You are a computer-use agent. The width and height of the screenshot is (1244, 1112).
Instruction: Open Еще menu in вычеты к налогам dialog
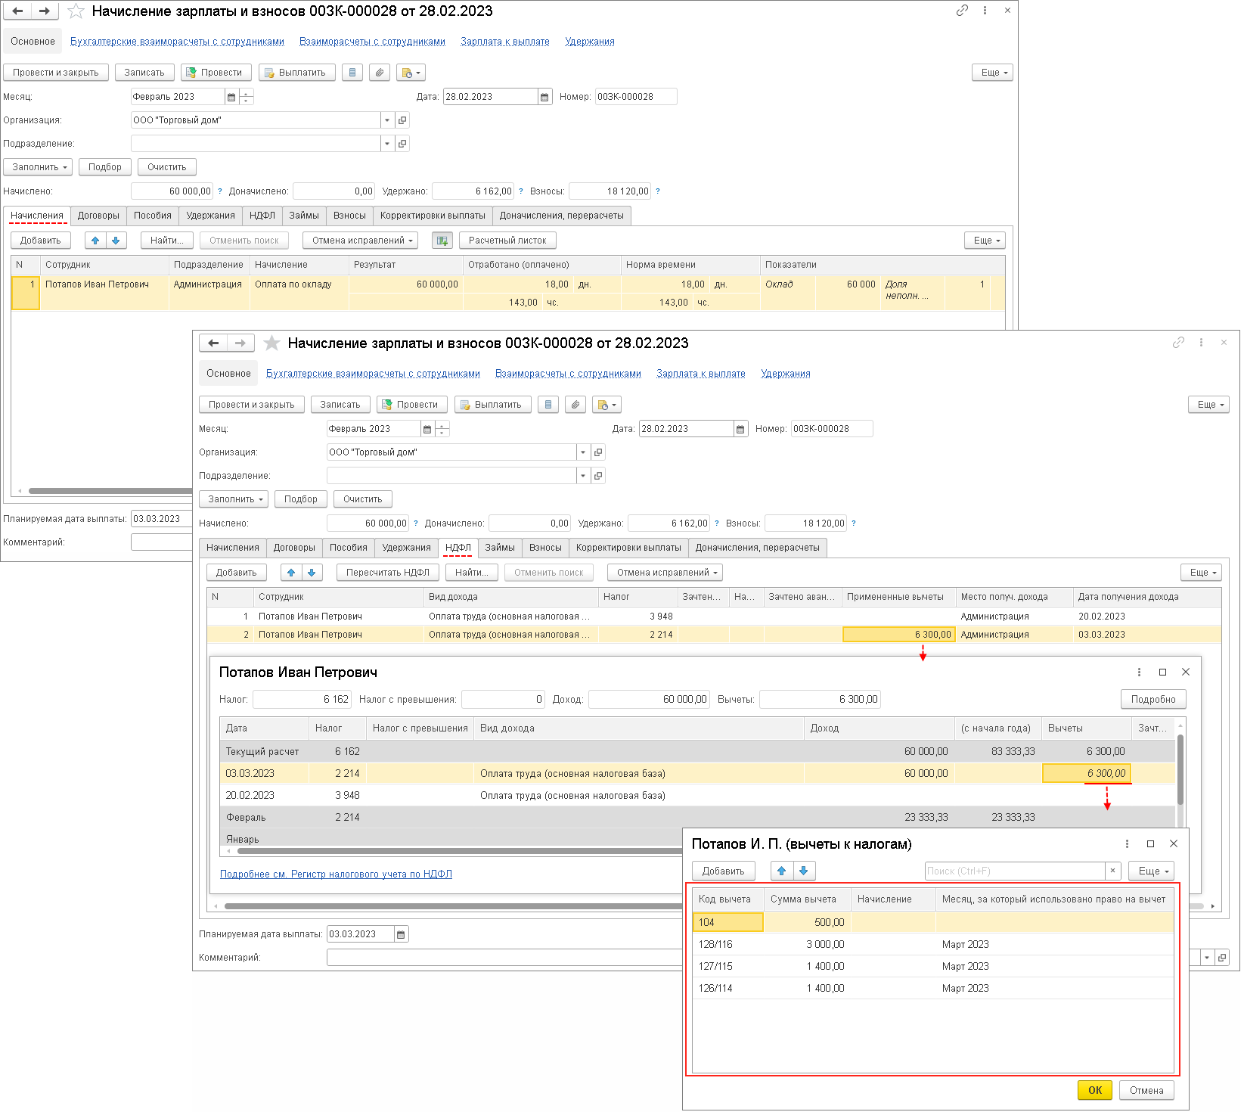[x=1151, y=871]
